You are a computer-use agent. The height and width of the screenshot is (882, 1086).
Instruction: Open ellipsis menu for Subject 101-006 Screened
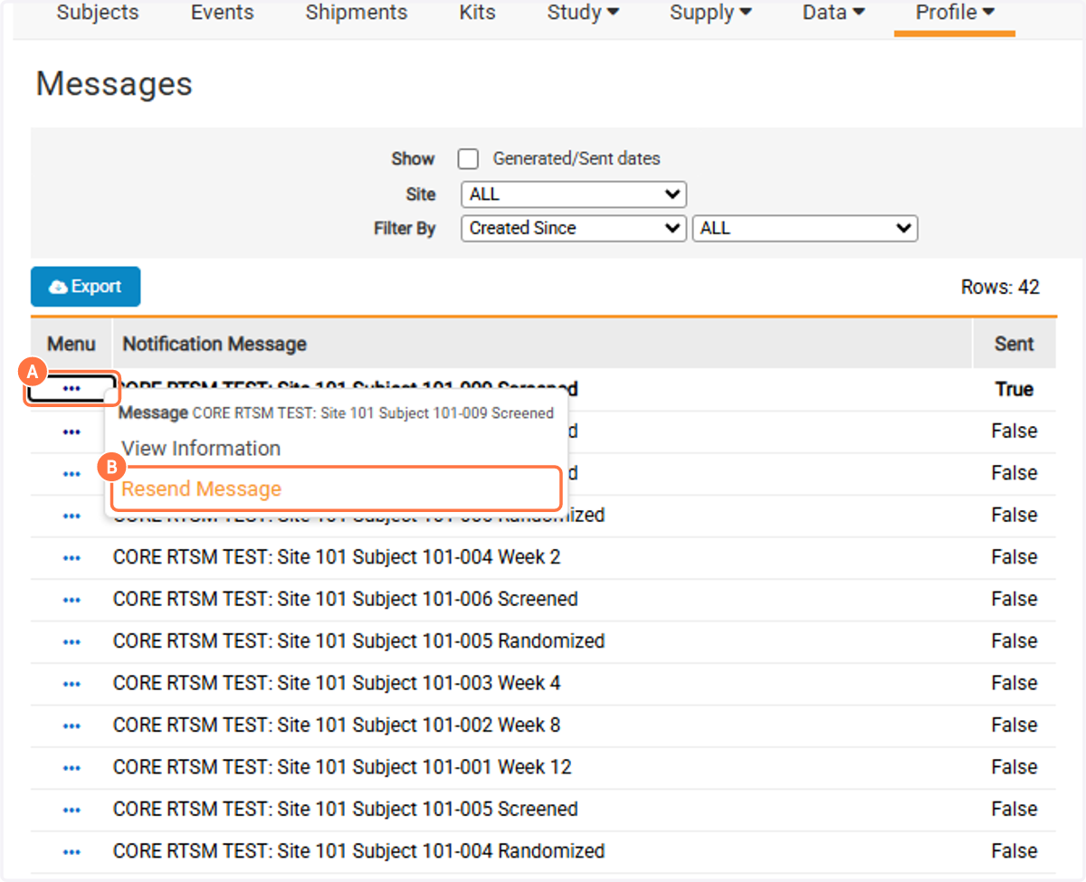71,600
